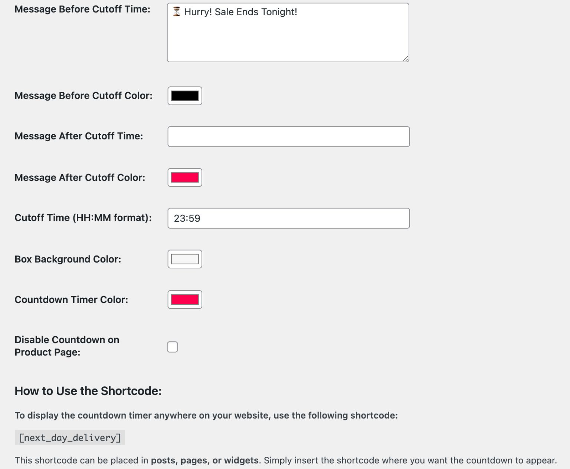The width and height of the screenshot is (570, 469).
Task: Open the Box Background Color picker
Action: click(185, 259)
